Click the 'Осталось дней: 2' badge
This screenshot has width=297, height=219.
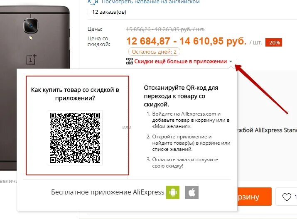(154, 52)
